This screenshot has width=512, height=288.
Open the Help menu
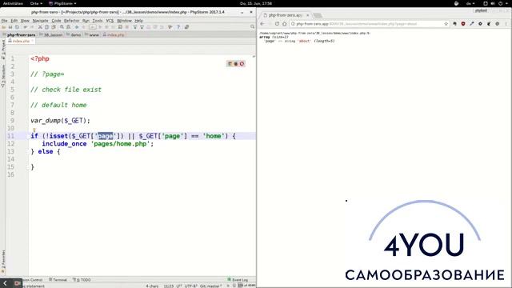click(x=138, y=21)
